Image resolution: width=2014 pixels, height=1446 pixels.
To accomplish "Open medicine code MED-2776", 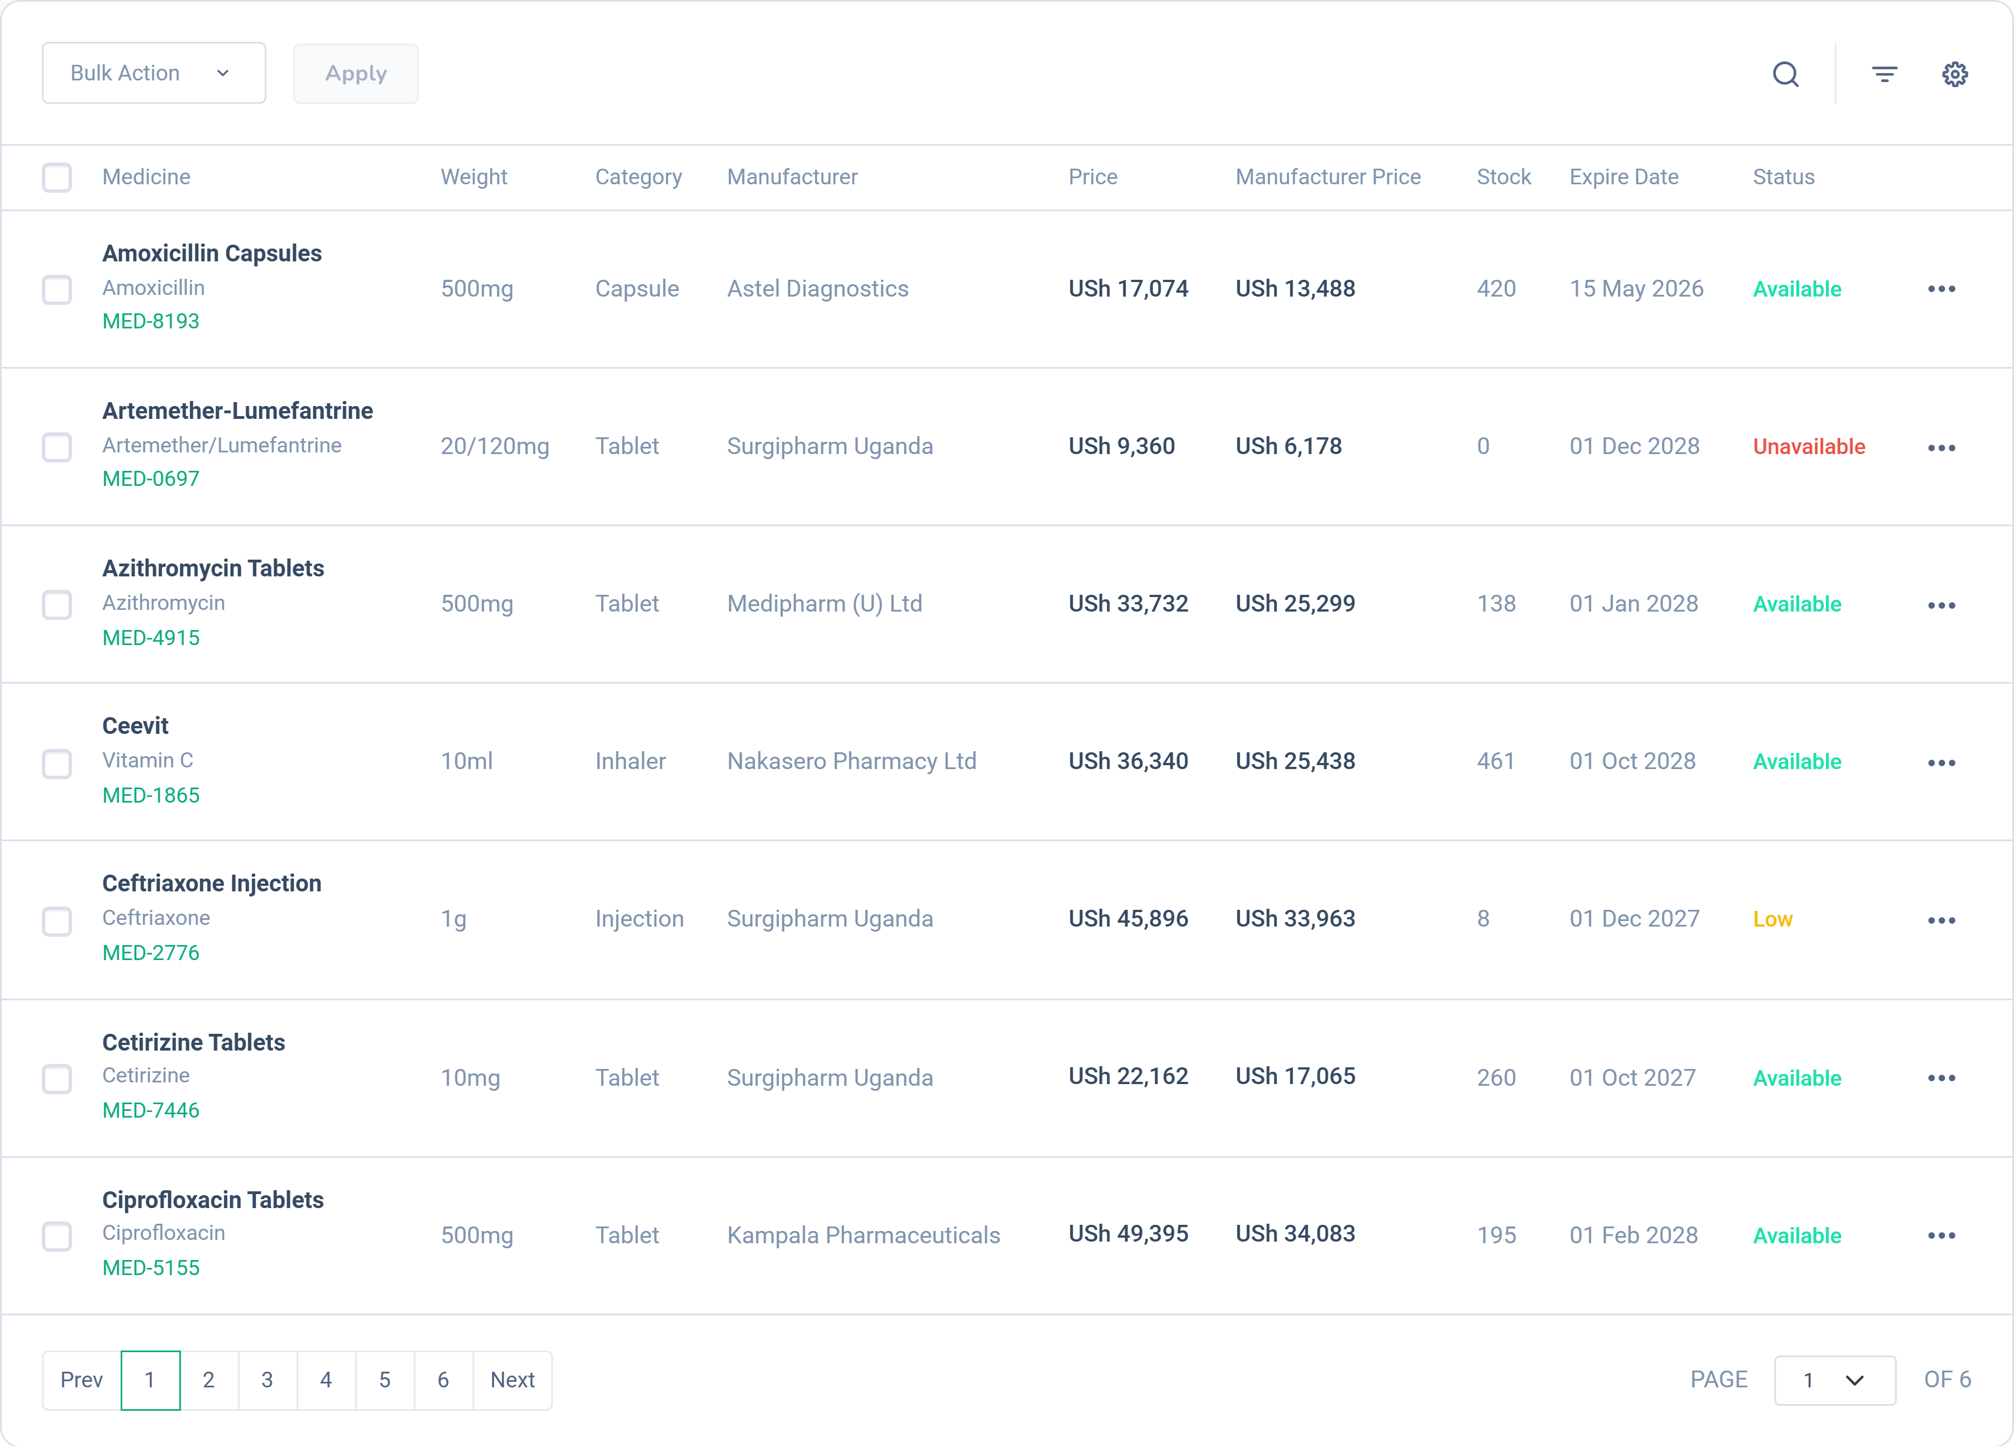I will click(x=151, y=953).
